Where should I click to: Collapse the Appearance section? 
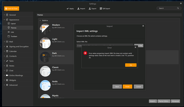point(4,20)
